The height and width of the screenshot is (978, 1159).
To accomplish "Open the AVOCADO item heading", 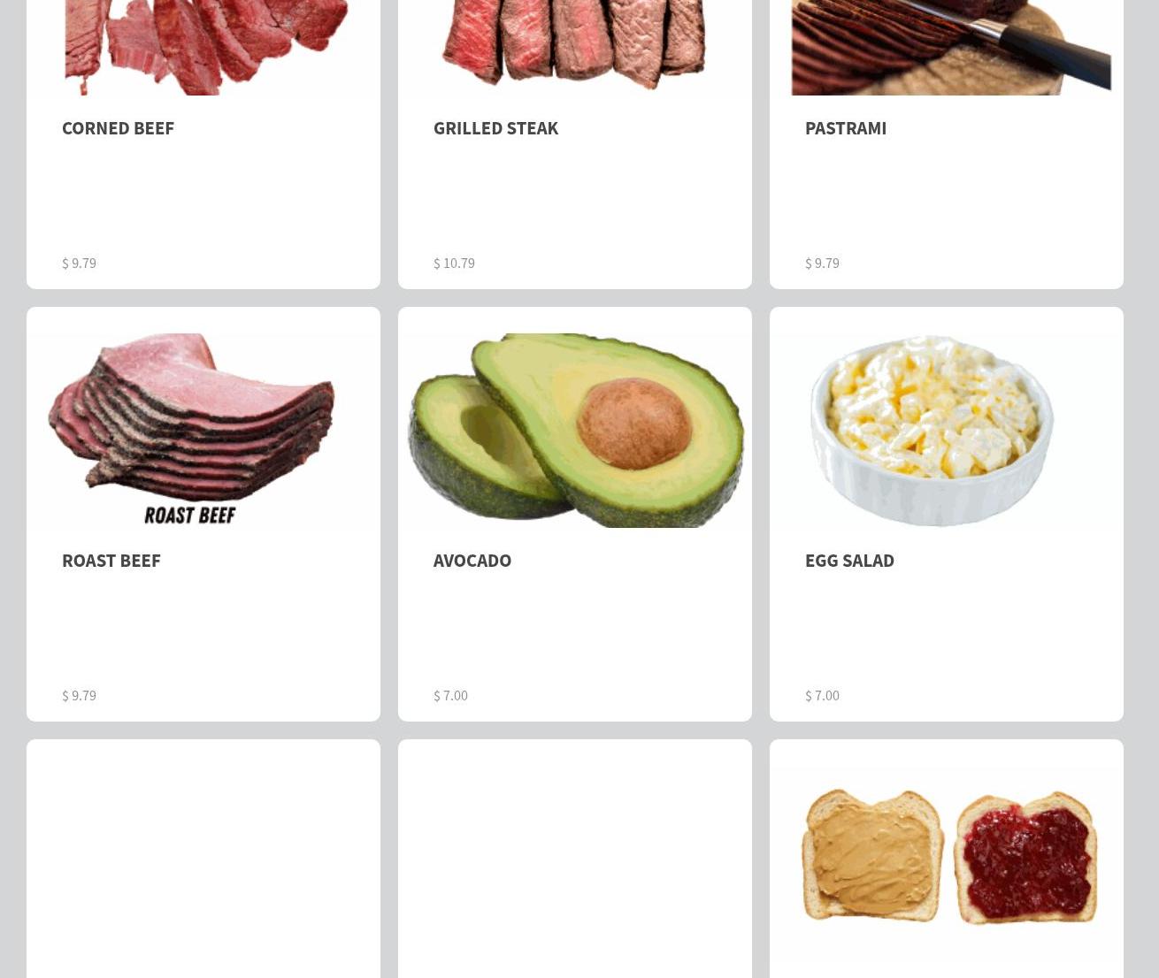I will point(472,561).
